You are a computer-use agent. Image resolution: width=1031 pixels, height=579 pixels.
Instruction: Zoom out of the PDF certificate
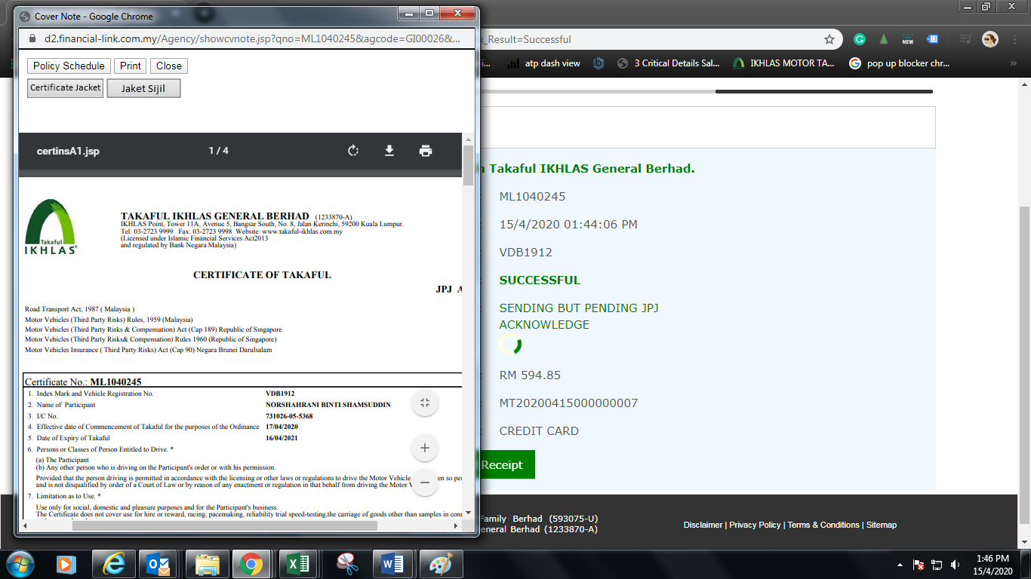pos(425,482)
